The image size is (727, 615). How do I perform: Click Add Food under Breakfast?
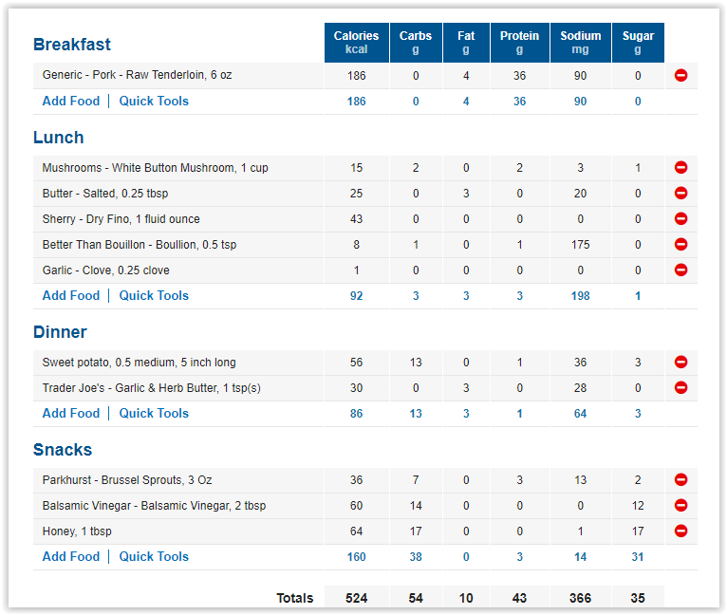click(71, 102)
